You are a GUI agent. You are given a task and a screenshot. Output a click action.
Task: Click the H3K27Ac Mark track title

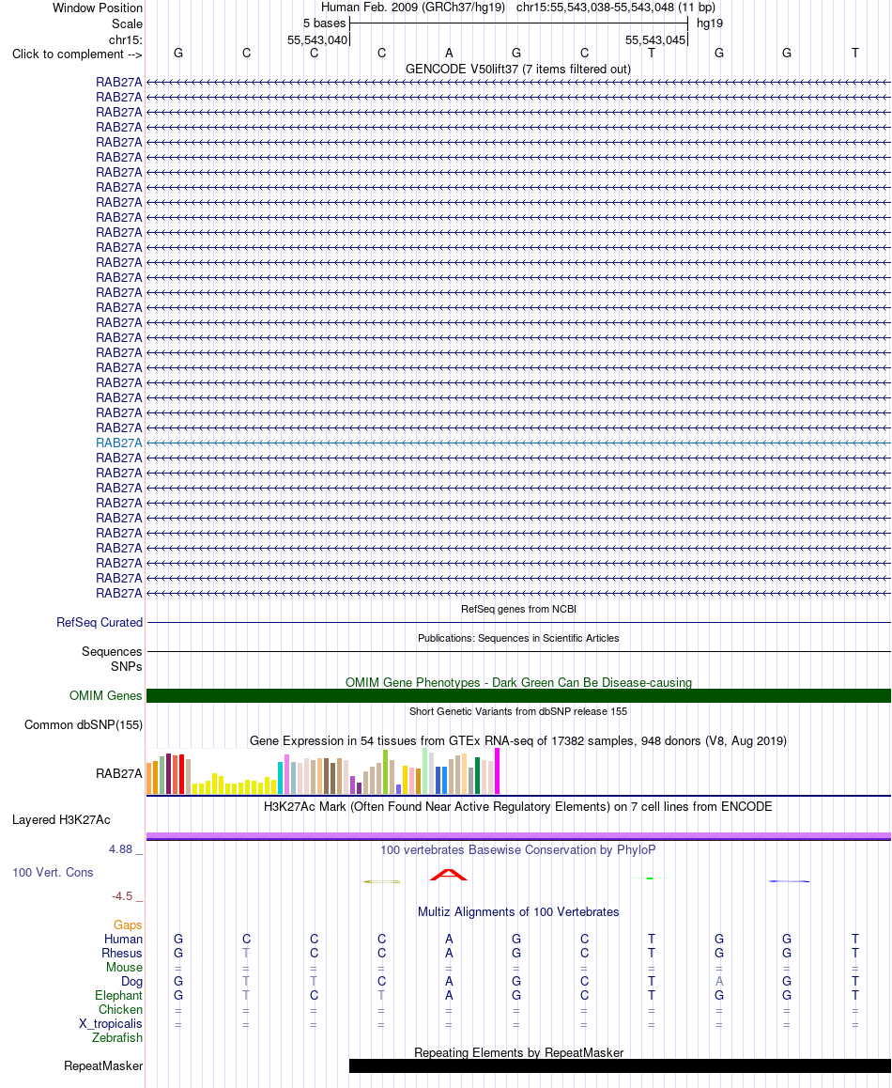[518, 806]
